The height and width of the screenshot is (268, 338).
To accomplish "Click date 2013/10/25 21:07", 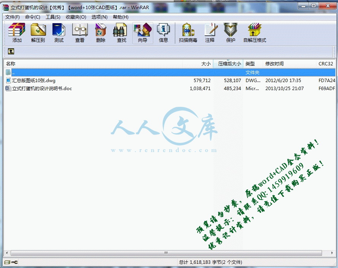I will point(284,89).
